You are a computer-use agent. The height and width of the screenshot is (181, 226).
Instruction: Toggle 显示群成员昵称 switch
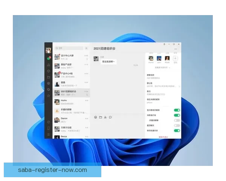pos(177,110)
